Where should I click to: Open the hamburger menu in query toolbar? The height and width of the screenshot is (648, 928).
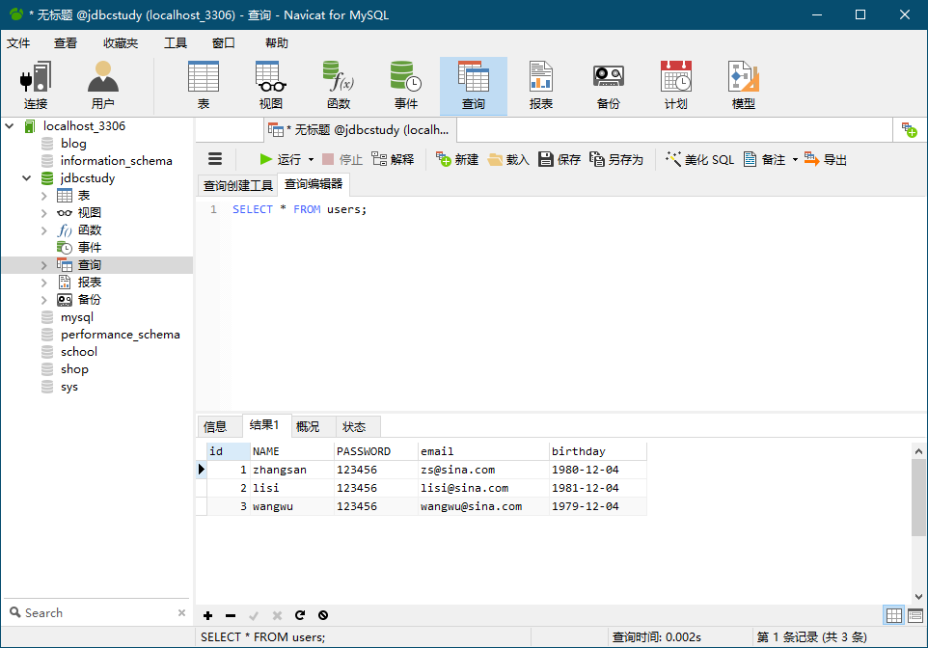(x=215, y=158)
